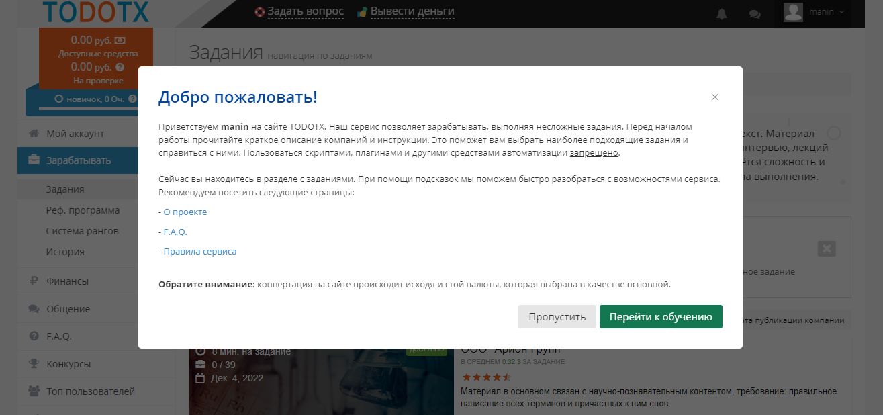Image resolution: width=883 pixels, height=415 pixels.
Task: Click the cash icon beside available balance
Action: (120, 40)
